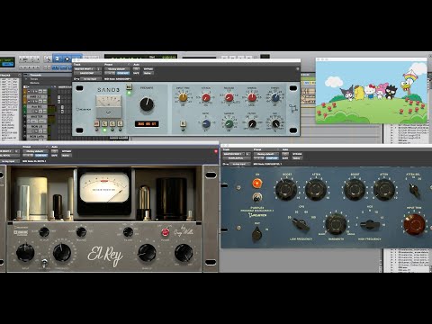432x324 pixels.
Task: Click COMPARE in the El Rey window header
Action: pyautogui.click(x=41, y=155)
